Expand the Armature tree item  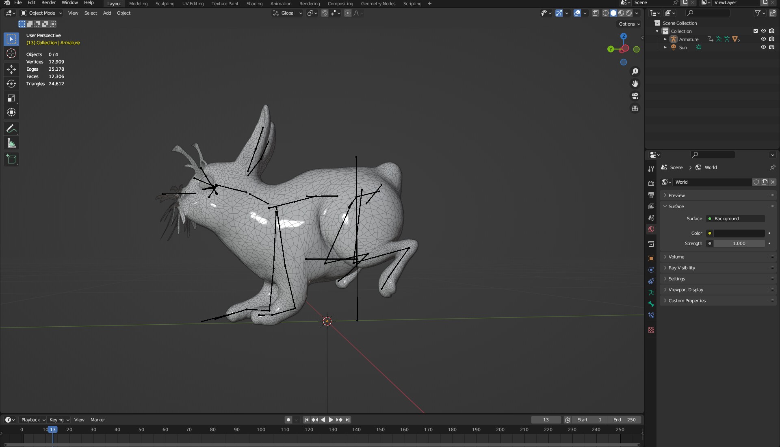665,39
